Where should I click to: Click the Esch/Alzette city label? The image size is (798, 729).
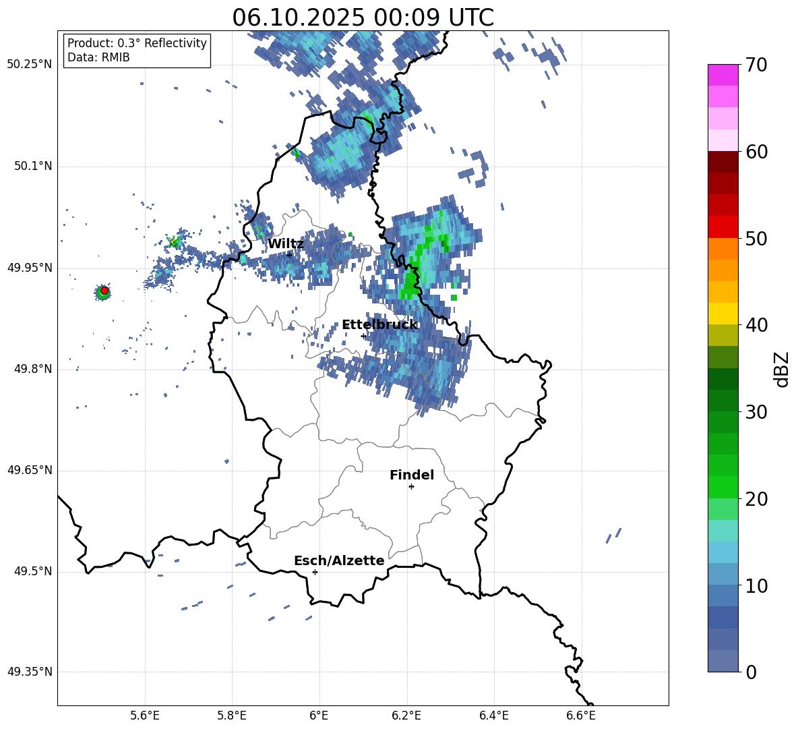(339, 560)
